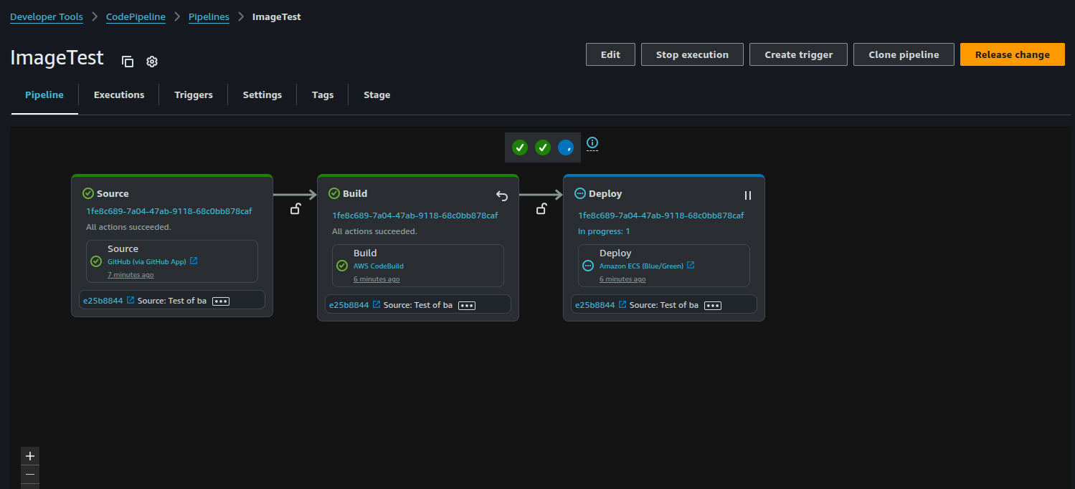Expand ellipsis in Deploy stage revision row
The width and height of the screenshot is (1075, 489).
713,306
